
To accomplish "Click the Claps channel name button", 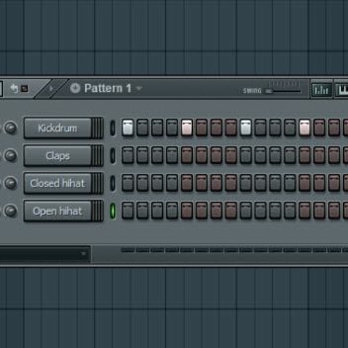I will tap(58, 156).
